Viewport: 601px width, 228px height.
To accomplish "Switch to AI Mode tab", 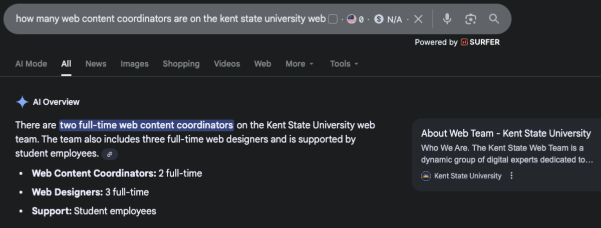I will tap(31, 64).
